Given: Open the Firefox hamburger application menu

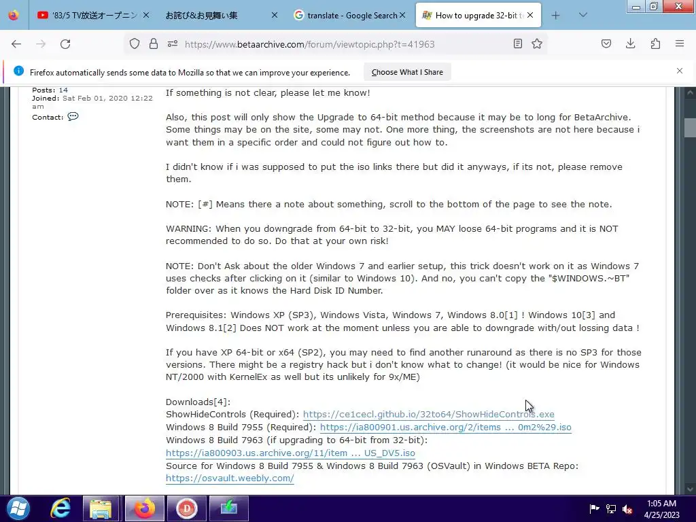Looking at the screenshot, I should pyautogui.click(x=680, y=43).
